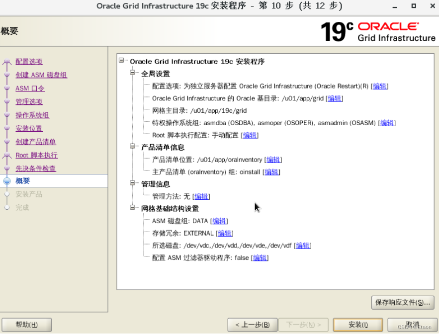439x334 pixels.
Task: Collapse the 网格基础结构设置 tree section
Action: 132,208
